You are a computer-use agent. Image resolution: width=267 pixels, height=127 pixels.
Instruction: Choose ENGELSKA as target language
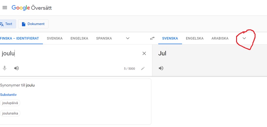[195, 39]
